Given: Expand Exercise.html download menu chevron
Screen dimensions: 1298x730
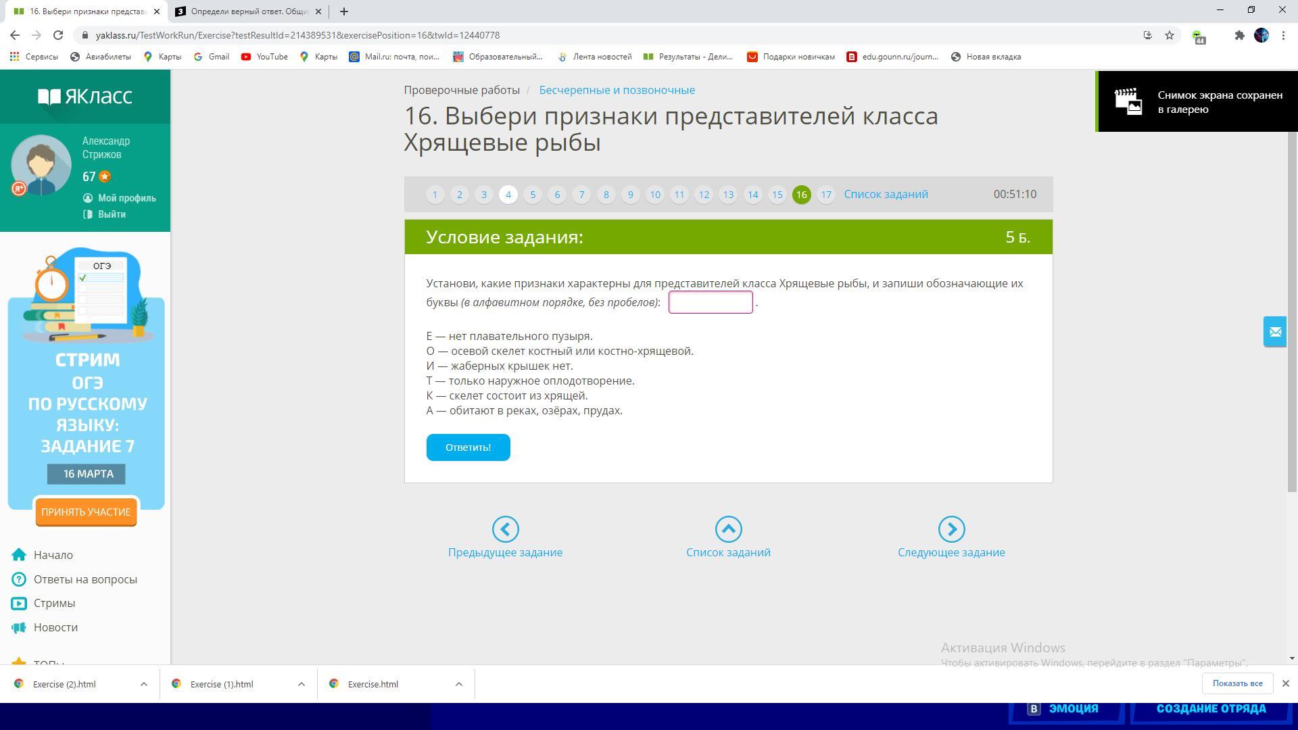Looking at the screenshot, I should 459,684.
